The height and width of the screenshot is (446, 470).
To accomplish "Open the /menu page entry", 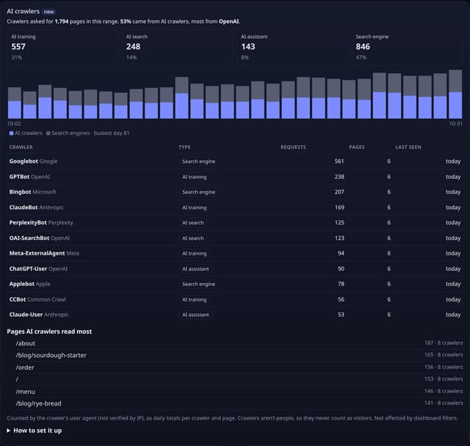I will (x=25, y=392).
